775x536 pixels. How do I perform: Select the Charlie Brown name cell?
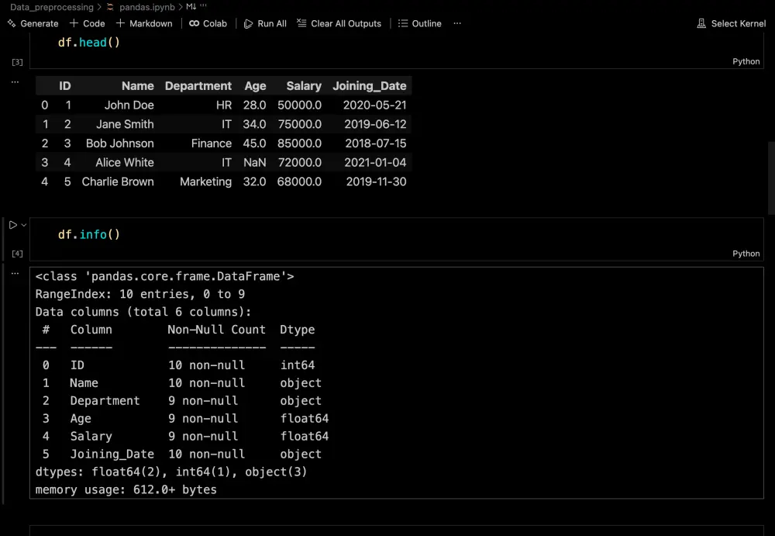pyautogui.click(x=118, y=182)
